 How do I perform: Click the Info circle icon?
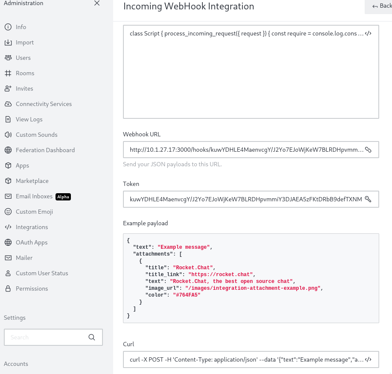pyautogui.click(x=8, y=27)
